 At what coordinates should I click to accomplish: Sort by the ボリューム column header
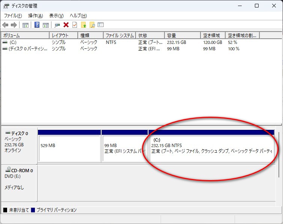pos(25,35)
